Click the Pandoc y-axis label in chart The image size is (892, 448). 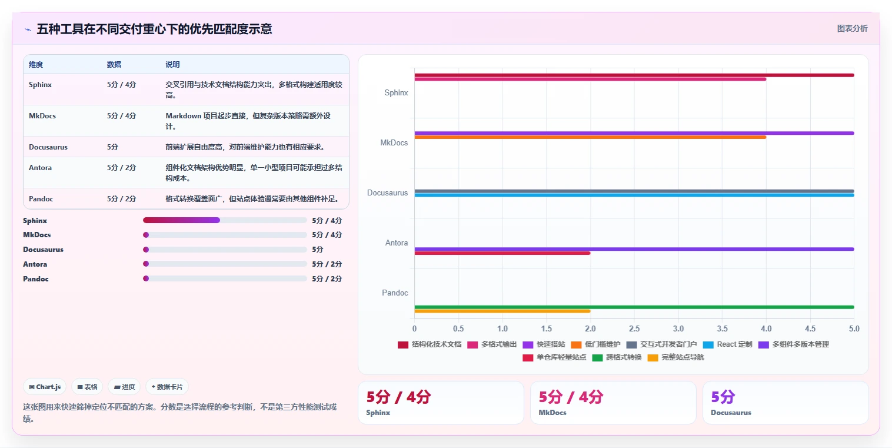tap(395, 293)
